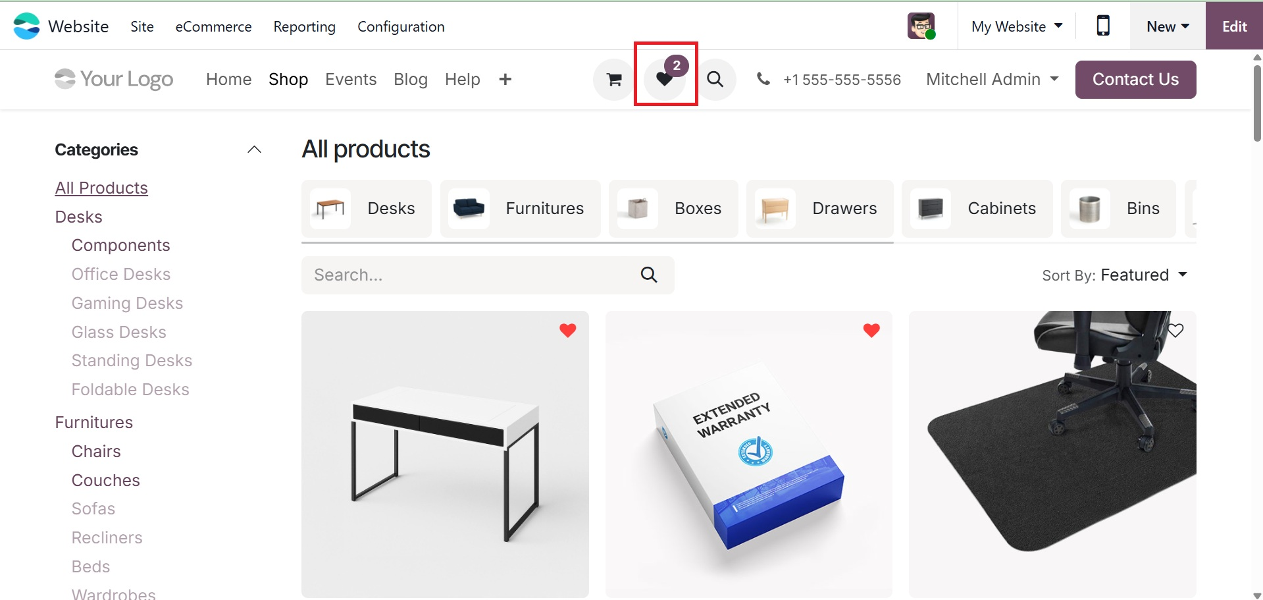Remove the white desk from wishlist
This screenshot has width=1263, height=600.
coord(567,330)
